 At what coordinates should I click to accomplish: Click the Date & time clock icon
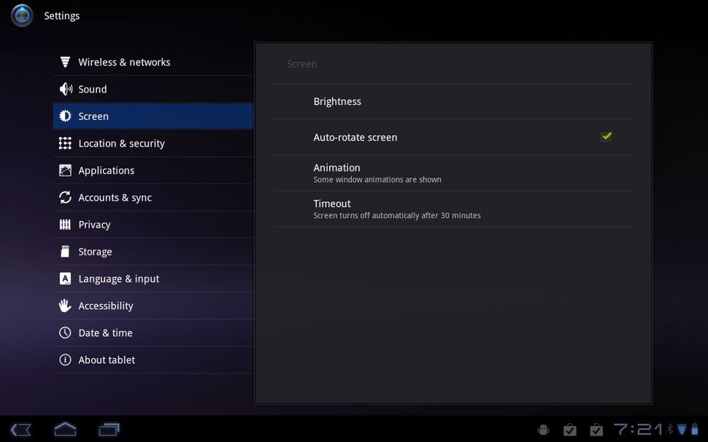pos(66,333)
